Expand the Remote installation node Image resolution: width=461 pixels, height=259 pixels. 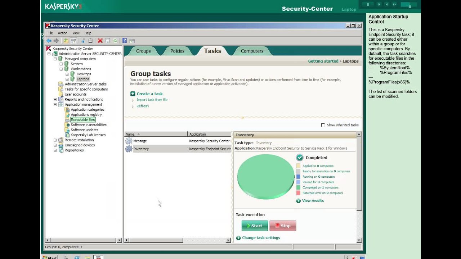pyautogui.click(x=55, y=140)
